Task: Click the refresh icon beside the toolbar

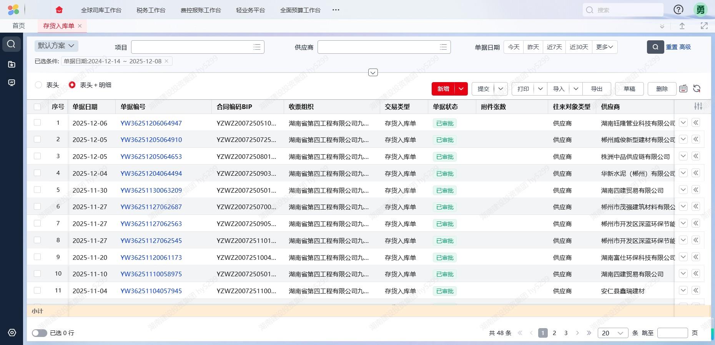Action: click(x=697, y=89)
